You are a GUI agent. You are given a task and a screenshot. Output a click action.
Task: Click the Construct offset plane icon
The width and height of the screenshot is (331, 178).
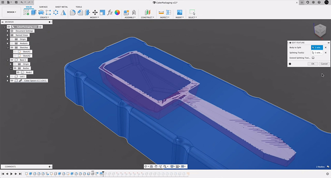[147, 12]
